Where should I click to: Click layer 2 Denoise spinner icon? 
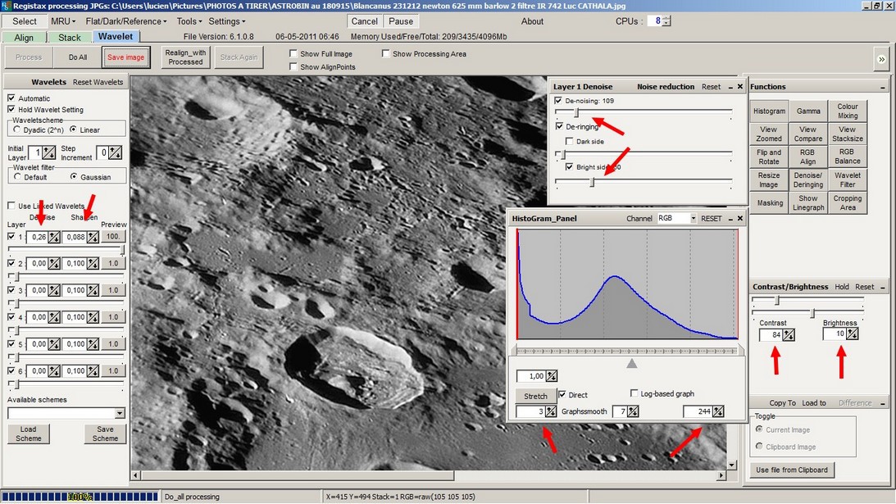tap(54, 263)
